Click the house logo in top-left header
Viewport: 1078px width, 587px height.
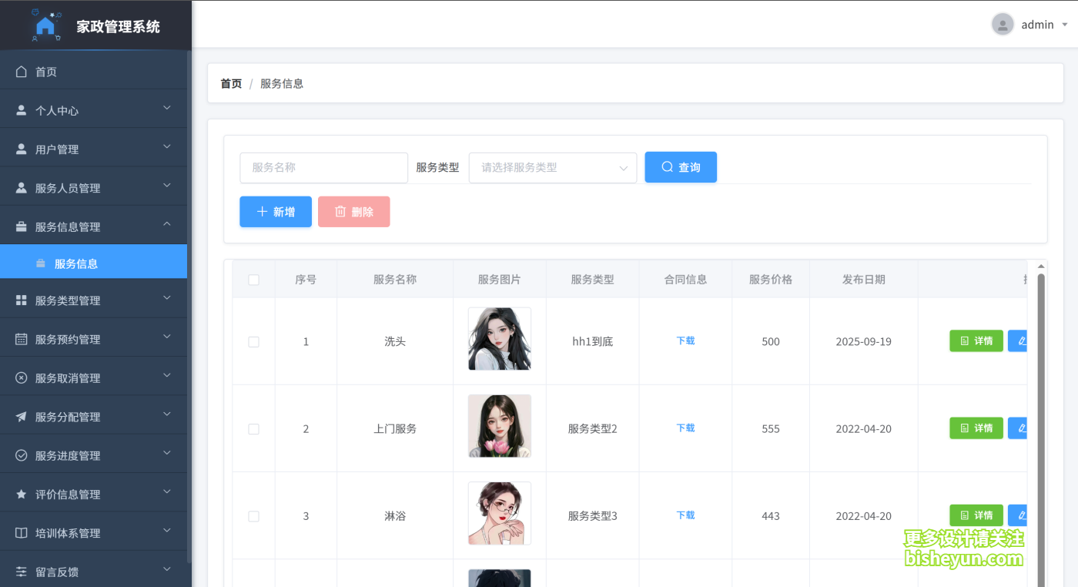45,24
